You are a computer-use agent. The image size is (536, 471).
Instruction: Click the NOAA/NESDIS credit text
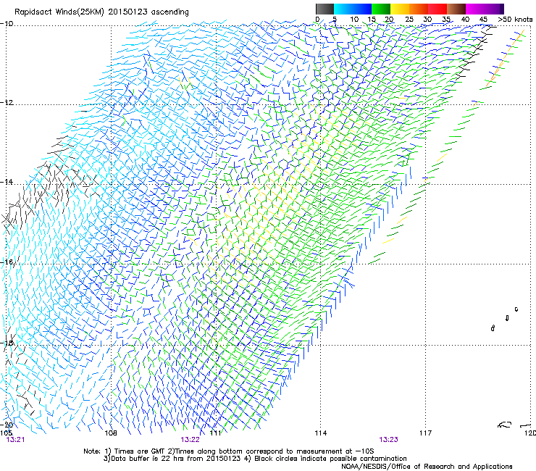pos(427,466)
